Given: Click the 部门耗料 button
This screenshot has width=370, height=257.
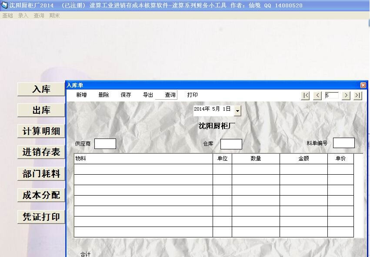Looking at the screenshot, I should click(41, 174).
